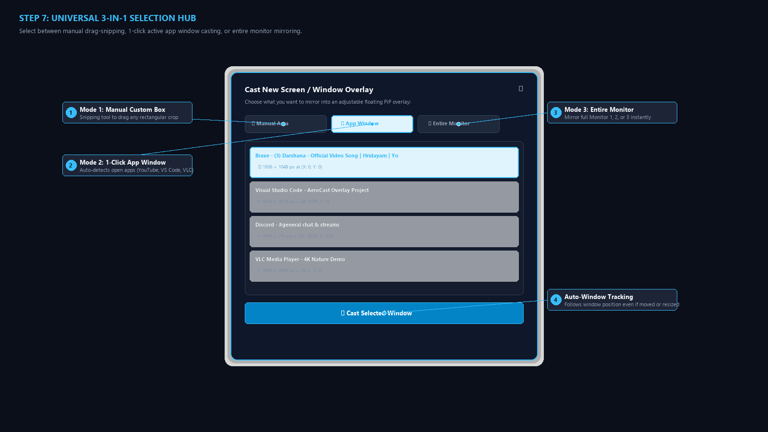Pick the Brave Darshana video window

384,162
